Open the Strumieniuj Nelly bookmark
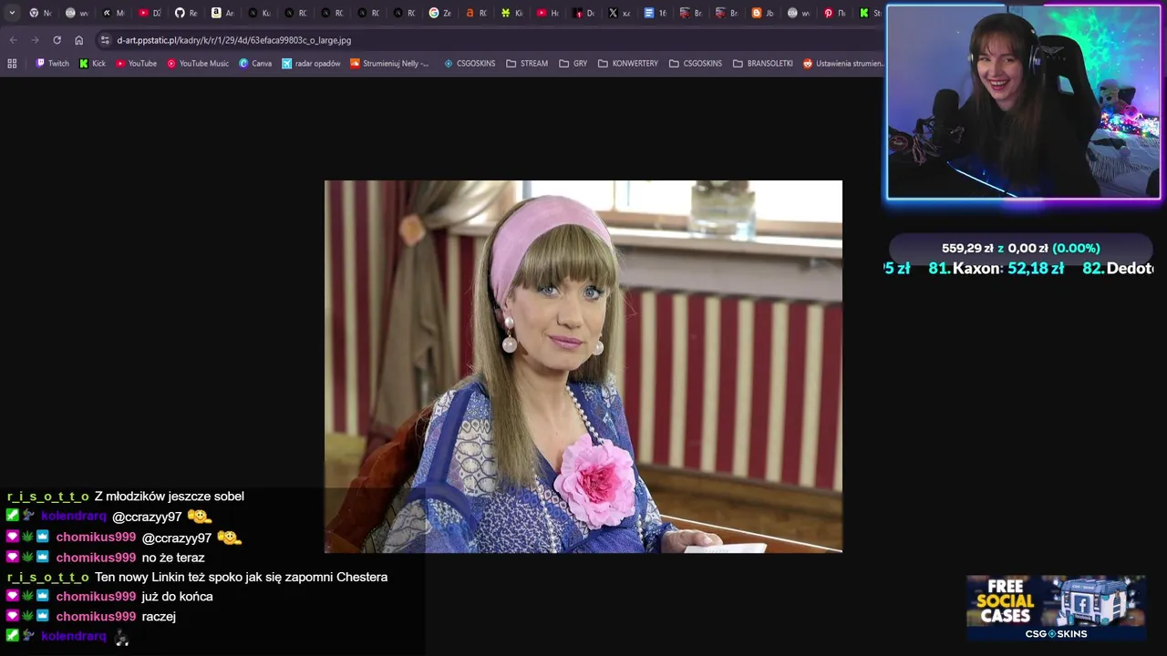Screen dimensions: 1167x656 coord(389,64)
